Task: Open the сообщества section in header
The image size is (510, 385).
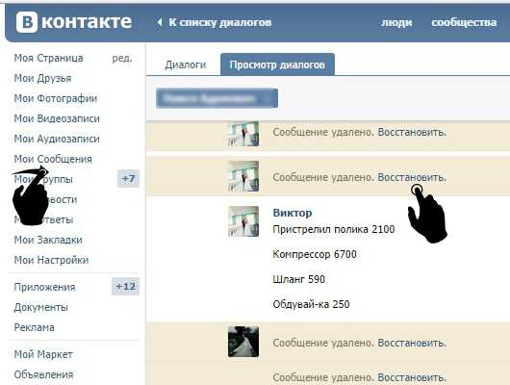Action: [x=464, y=22]
